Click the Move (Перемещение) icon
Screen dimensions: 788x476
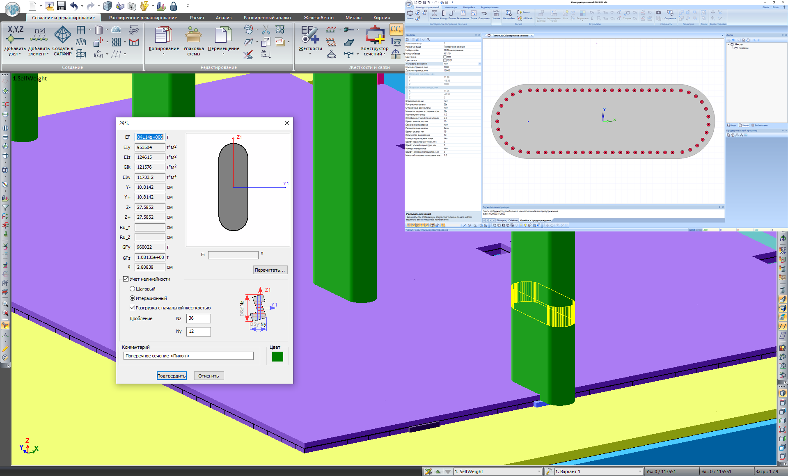coord(223,36)
